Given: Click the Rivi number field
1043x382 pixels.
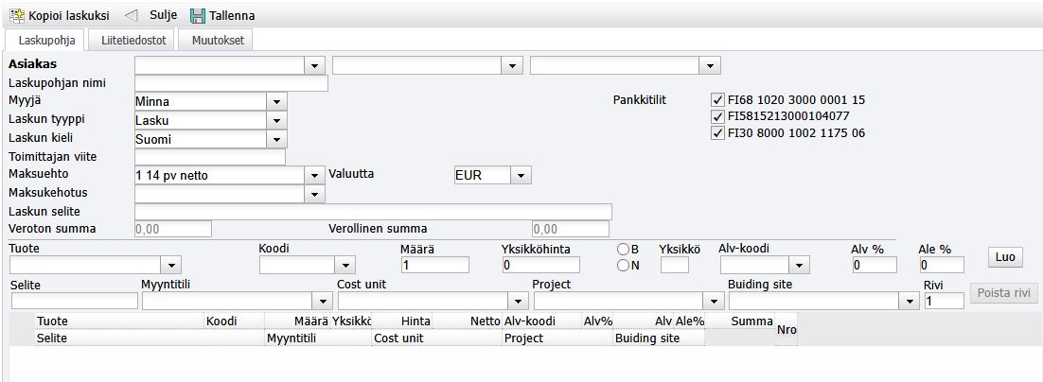Looking at the screenshot, I should click(x=944, y=301).
